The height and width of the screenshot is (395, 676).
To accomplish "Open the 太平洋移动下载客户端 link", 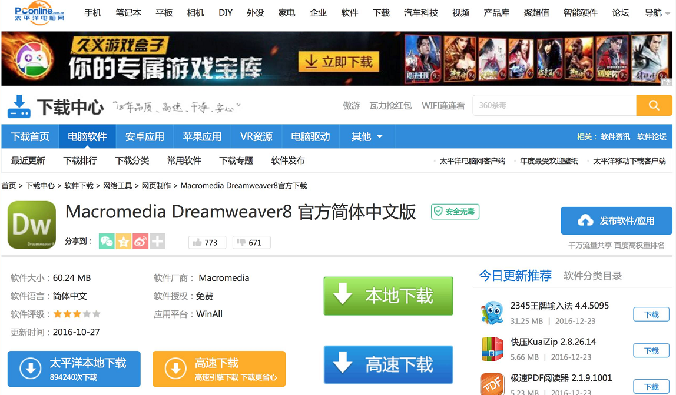I will (x=629, y=162).
